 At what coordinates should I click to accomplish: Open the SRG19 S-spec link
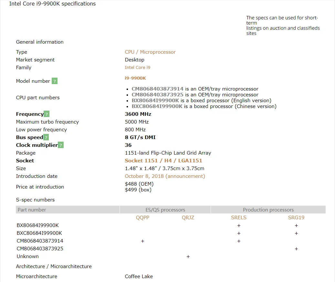[x=296, y=217]
